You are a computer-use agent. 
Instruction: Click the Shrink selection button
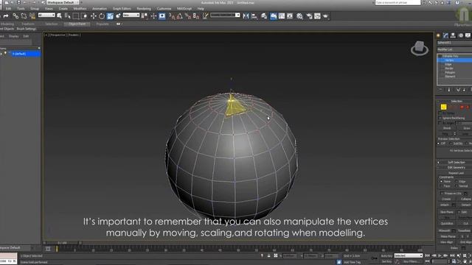point(447,128)
